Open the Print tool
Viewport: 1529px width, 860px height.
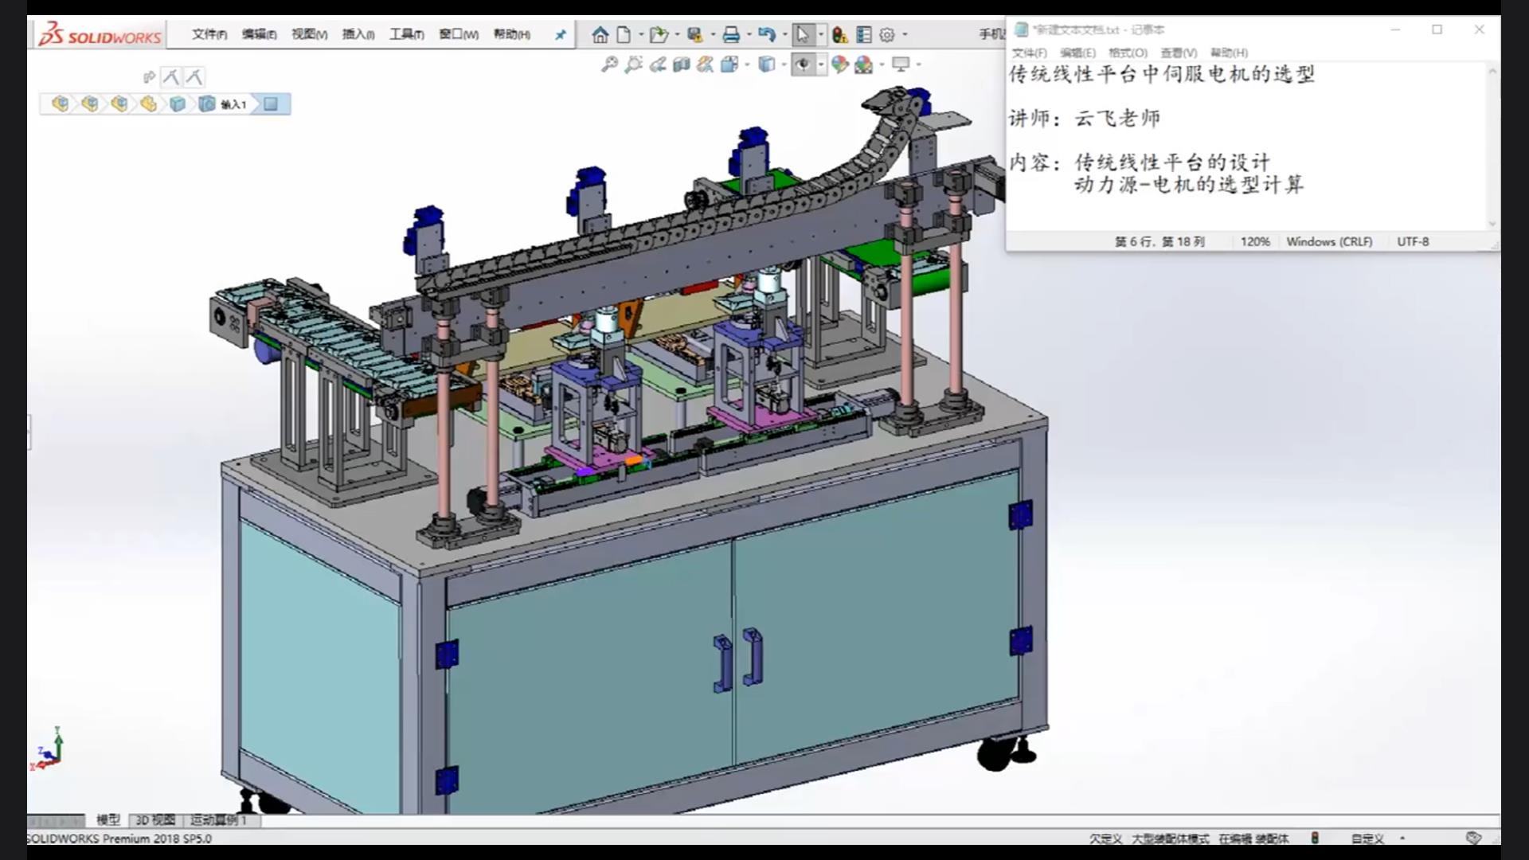point(731,34)
